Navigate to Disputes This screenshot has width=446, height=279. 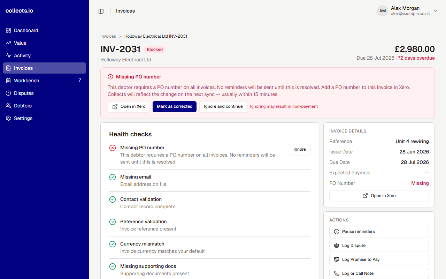(x=45, y=93)
